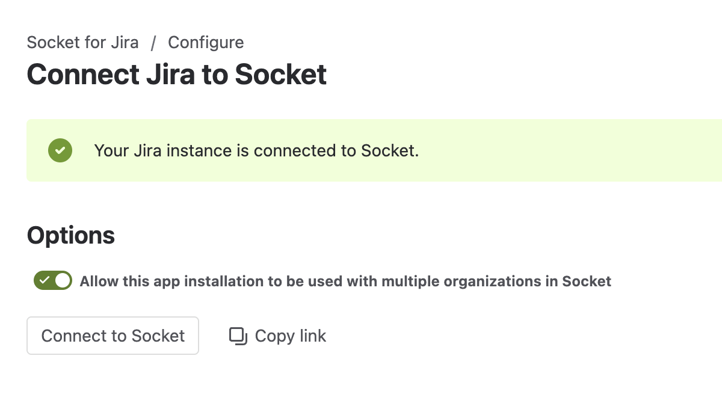Click the copy icon beside Copy link

click(238, 336)
